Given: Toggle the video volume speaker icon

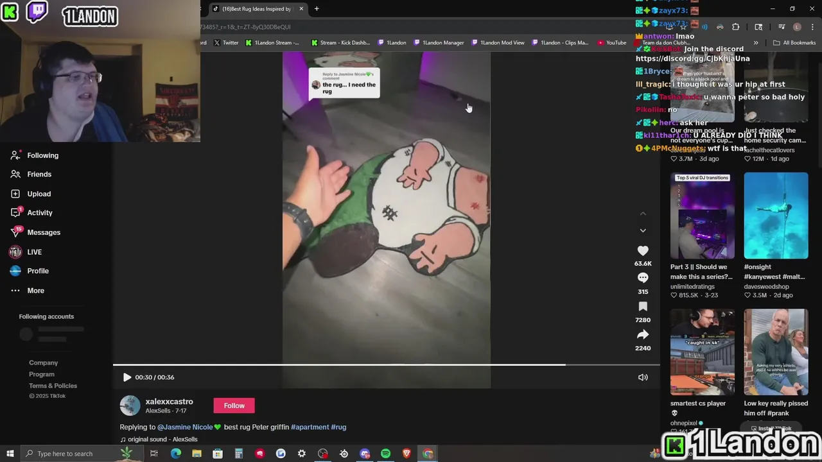Looking at the screenshot, I should tap(643, 377).
